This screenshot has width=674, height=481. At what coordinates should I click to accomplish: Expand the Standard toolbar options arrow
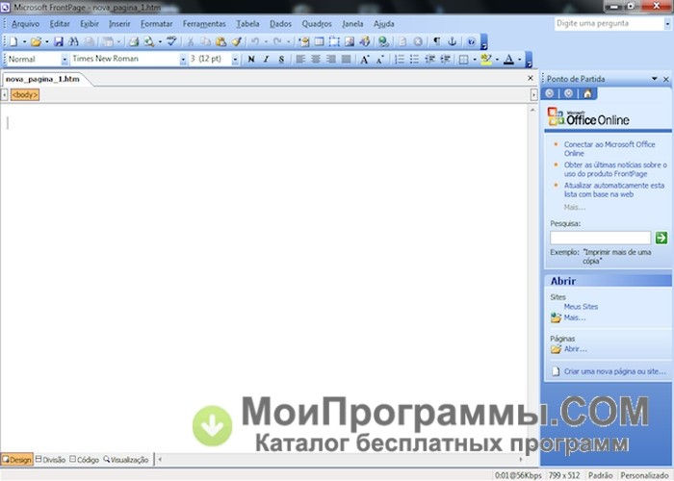pos(483,41)
